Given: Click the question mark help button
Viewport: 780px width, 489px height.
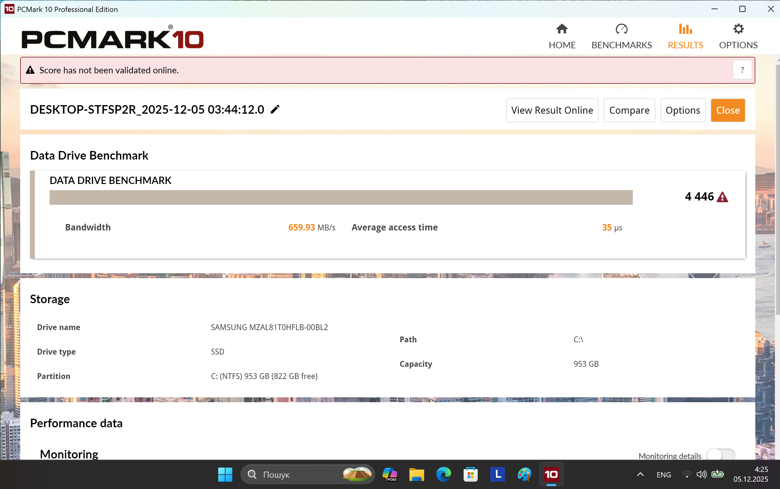Looking at the screenshot, I should 742,70.
